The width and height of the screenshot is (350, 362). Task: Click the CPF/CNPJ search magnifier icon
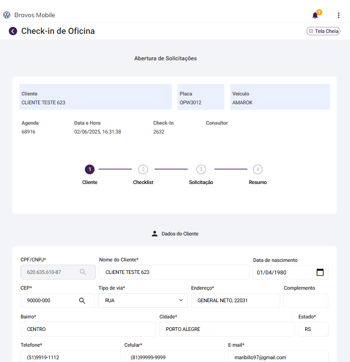(83, 272)
